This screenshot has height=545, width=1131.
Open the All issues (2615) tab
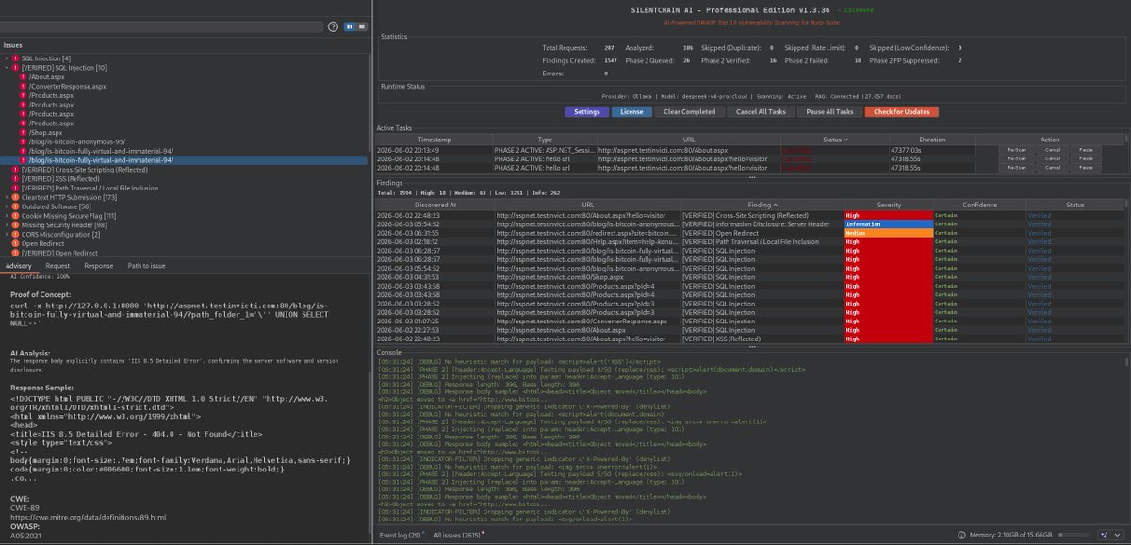457,535
